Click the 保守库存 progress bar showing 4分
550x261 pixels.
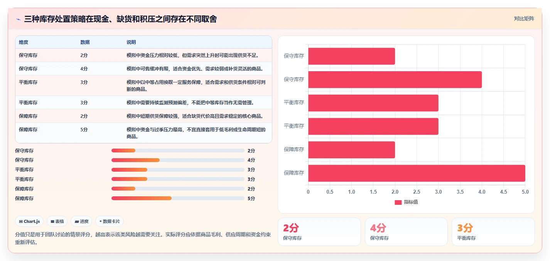click(178, 160)
